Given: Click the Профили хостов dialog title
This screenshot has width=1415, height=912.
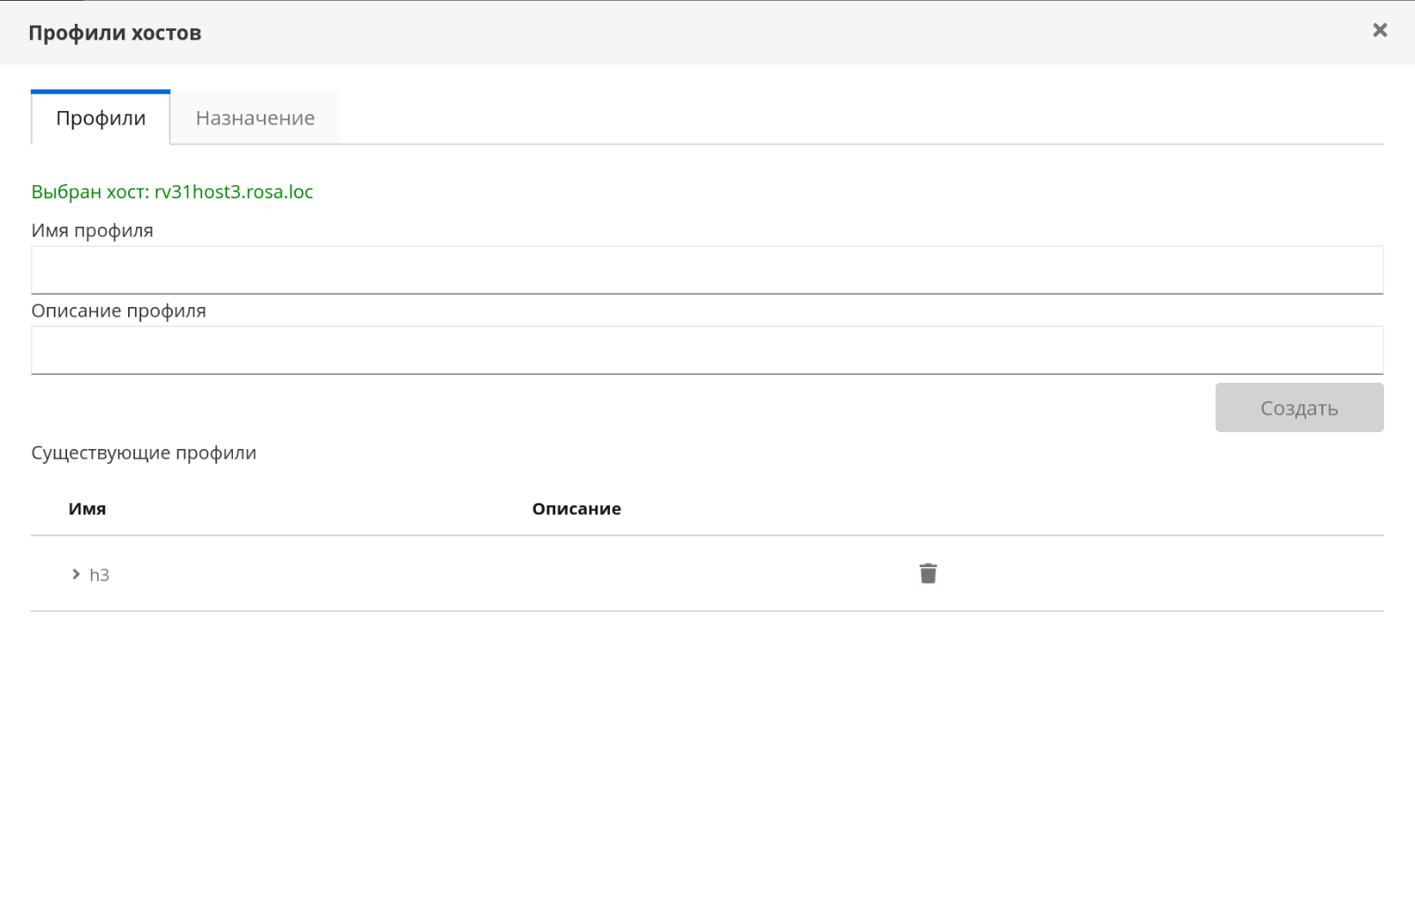Looking at the screenshot, I should [x=115, y=34].
